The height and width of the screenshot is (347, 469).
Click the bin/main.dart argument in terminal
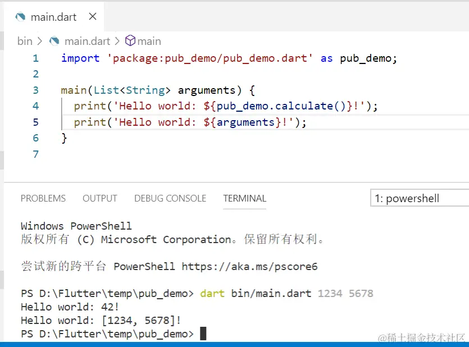tap(271, 294)
